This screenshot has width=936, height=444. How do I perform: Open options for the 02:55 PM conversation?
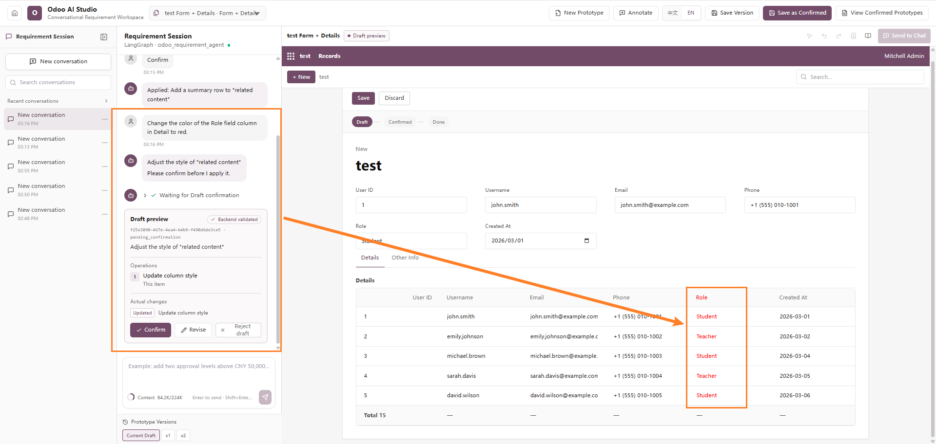click(x=105, y=166)
